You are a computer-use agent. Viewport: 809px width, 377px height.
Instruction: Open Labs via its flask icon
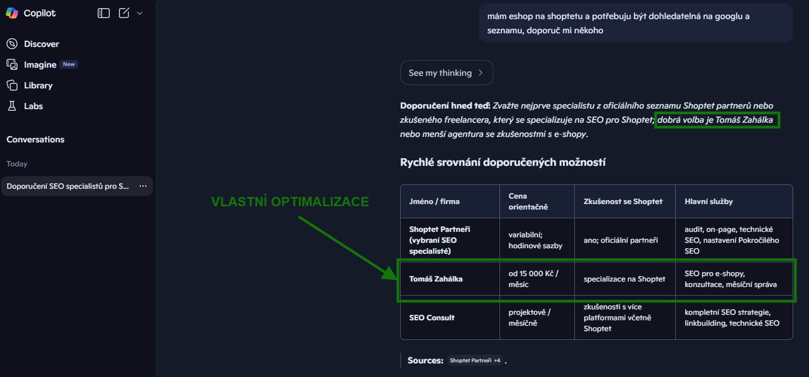12,106
